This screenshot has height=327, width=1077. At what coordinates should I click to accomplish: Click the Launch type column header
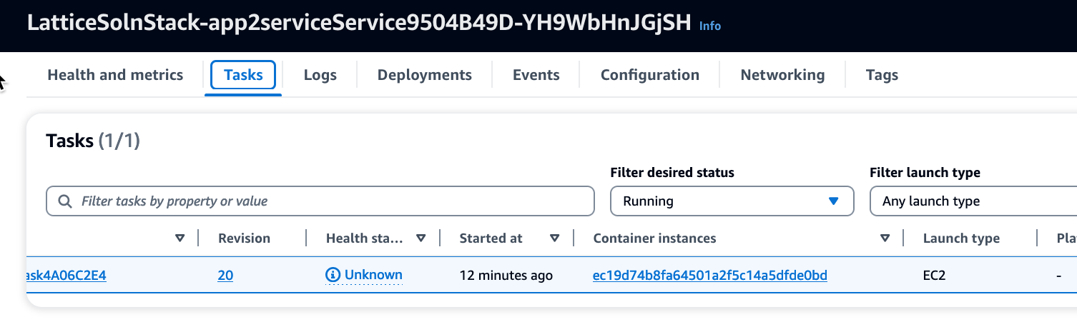point(961,238)
